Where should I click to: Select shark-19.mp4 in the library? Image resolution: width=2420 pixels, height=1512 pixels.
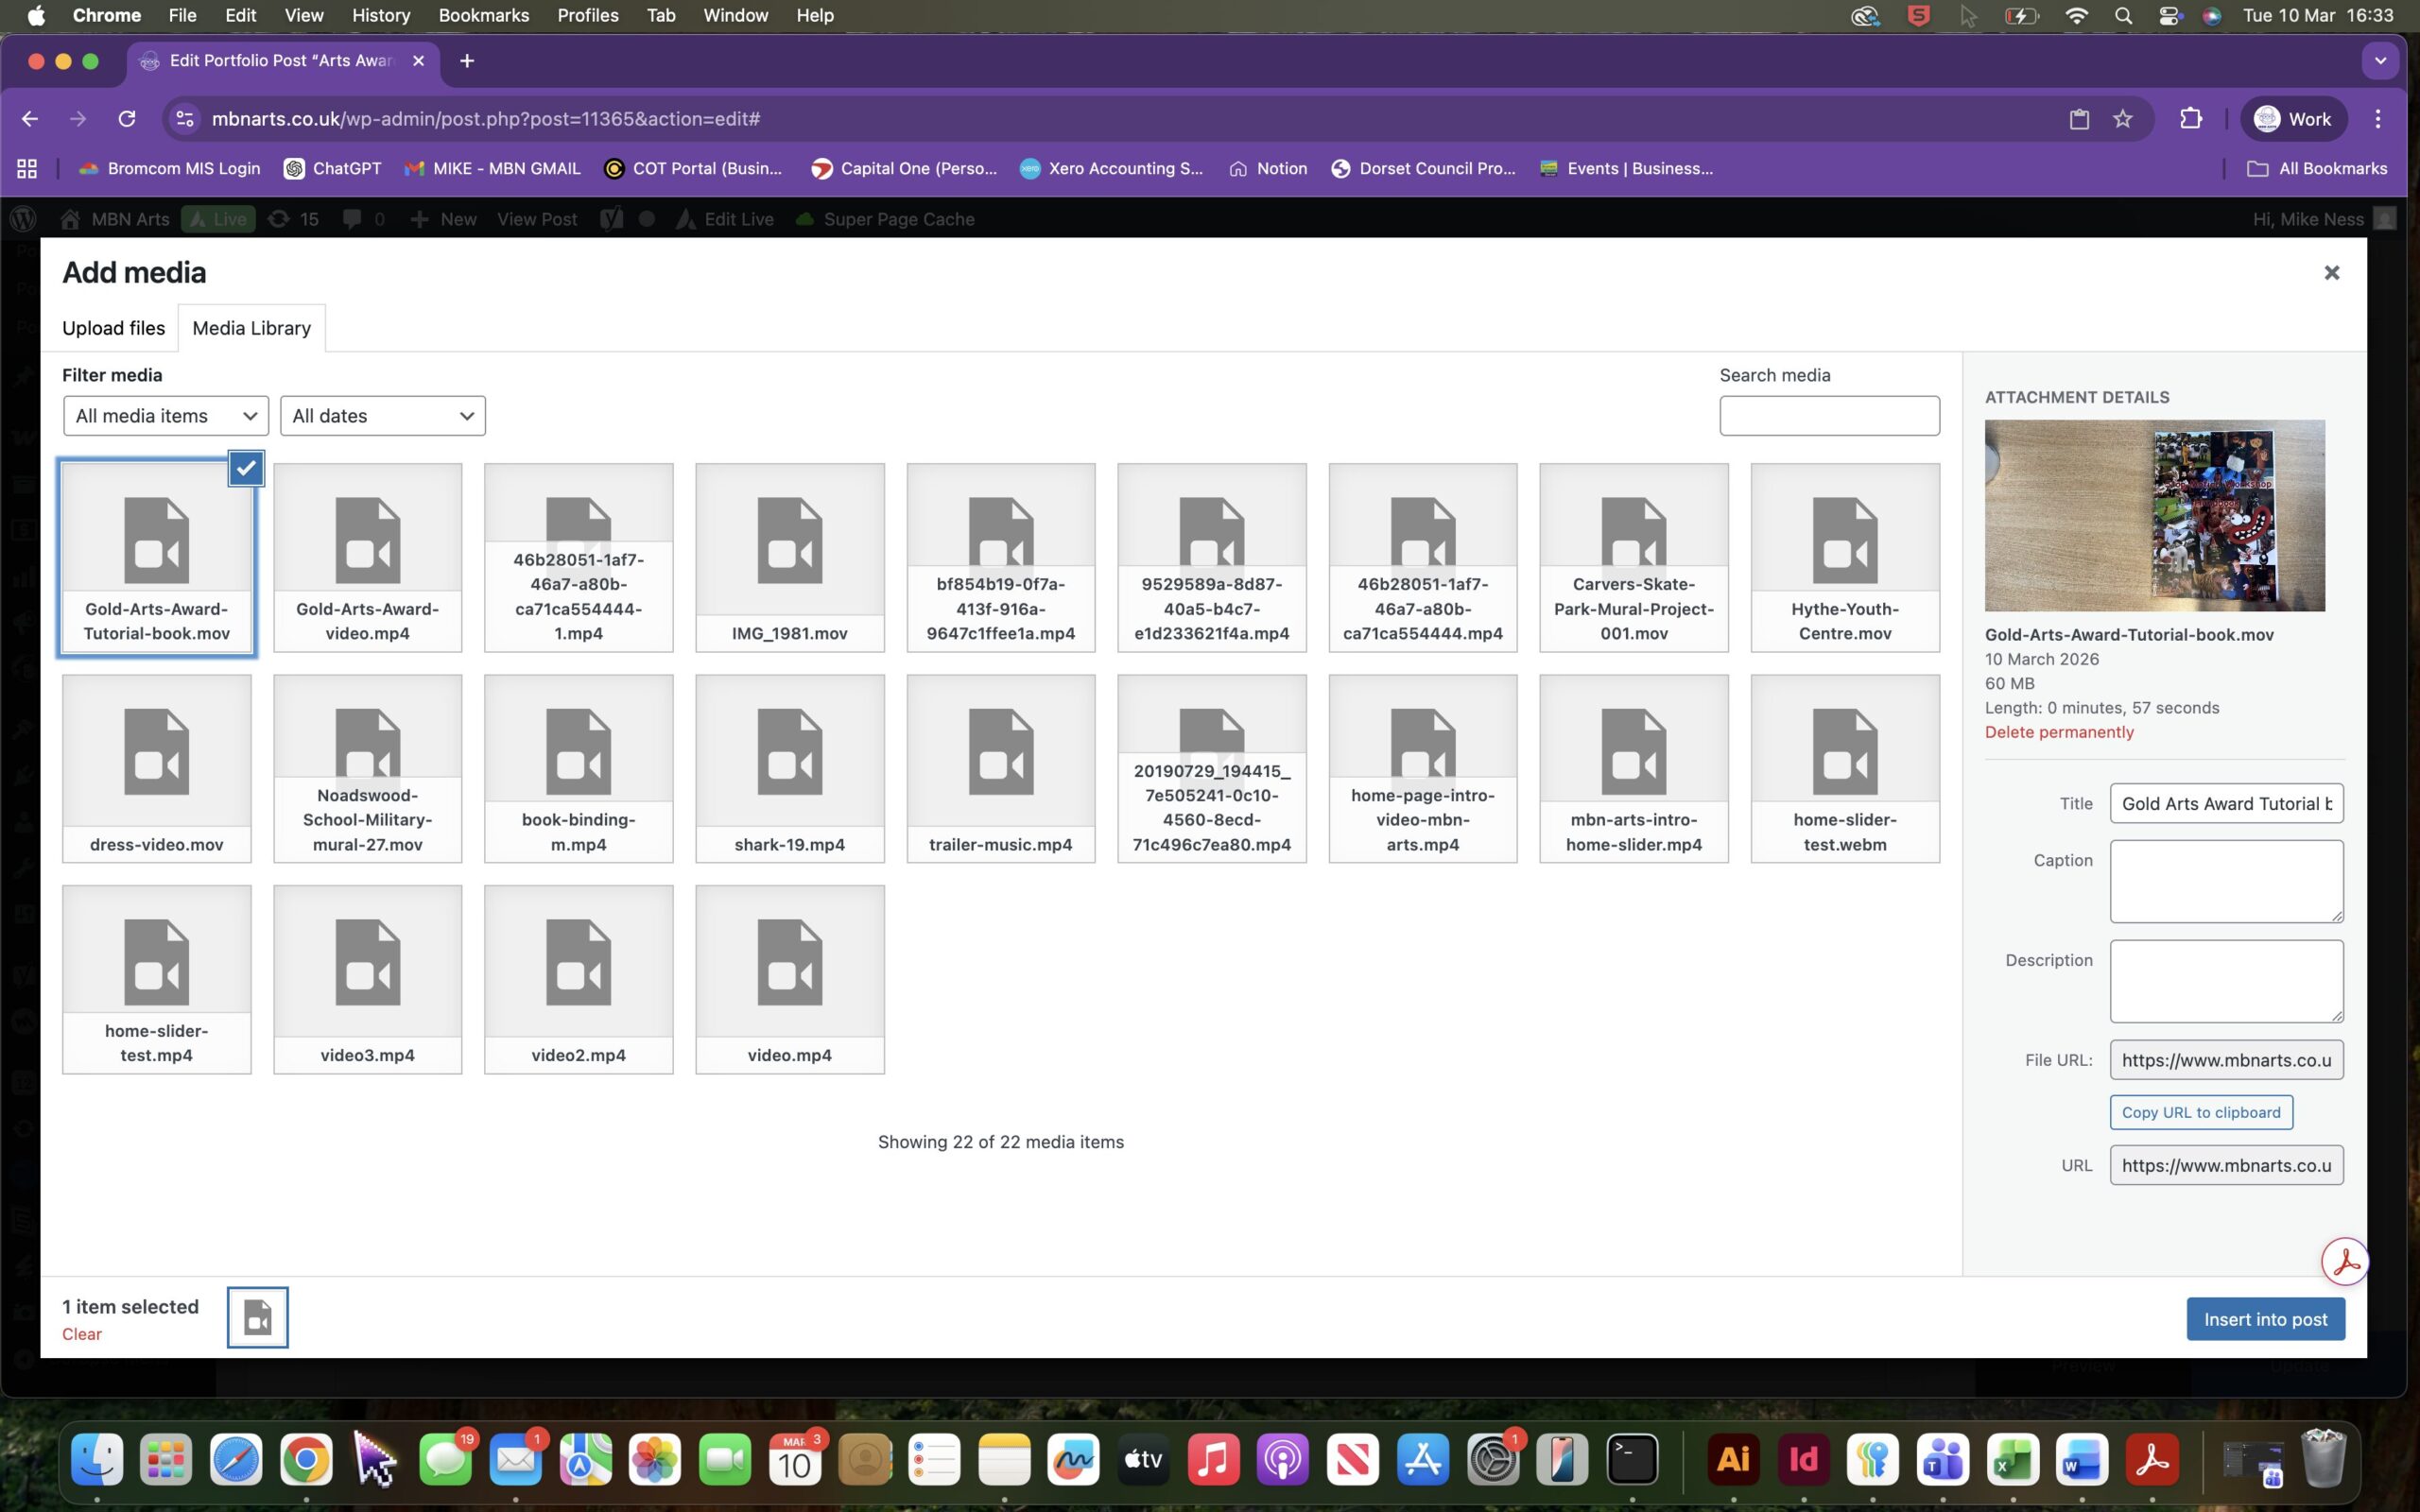tap(790, 768)
